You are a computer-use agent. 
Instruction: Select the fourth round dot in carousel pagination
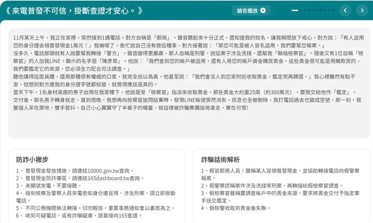(x=313, y=10)
